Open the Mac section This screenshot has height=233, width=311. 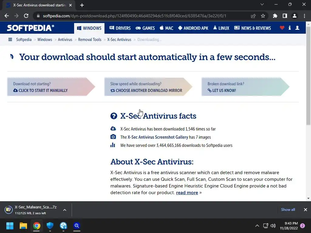(167, 28)
